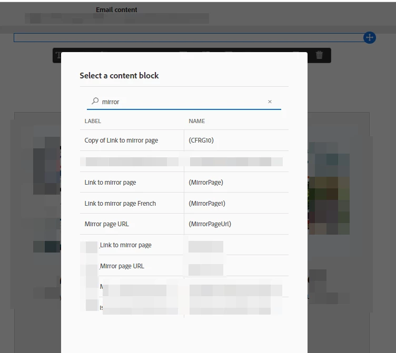Screen dimensions: 396x353
Task: Choose Link to mirror page French
Action: point(120,204)
